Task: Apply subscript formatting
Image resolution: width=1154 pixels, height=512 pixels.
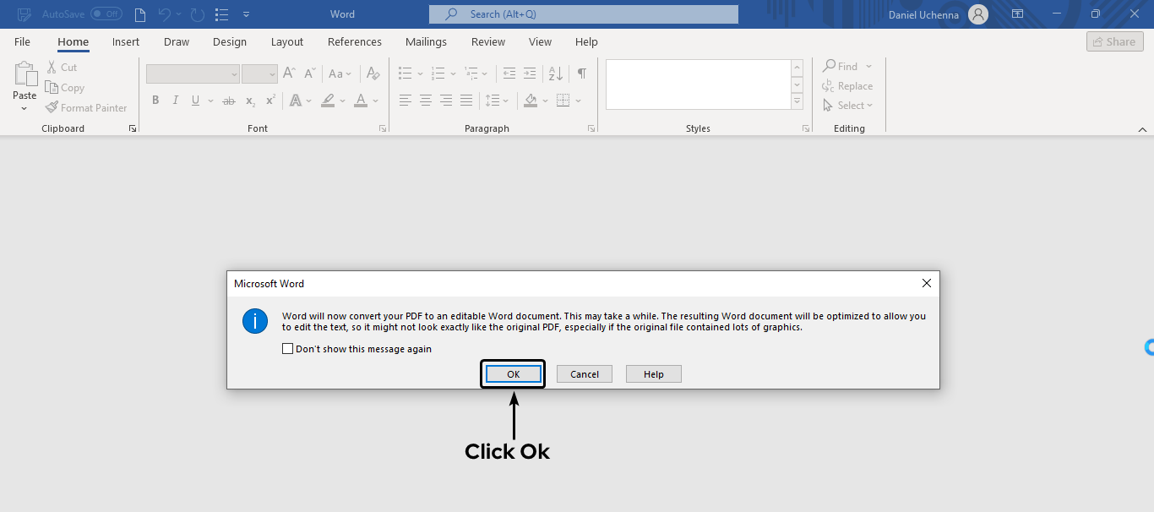Action: click(249, 100)
